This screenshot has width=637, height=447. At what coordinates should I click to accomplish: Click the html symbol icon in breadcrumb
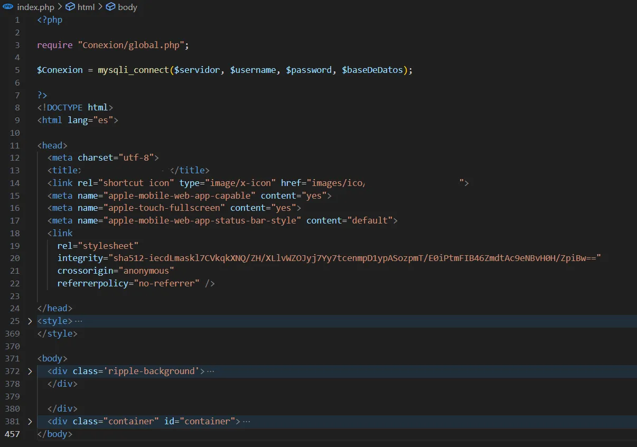click(x=71, y=7)
